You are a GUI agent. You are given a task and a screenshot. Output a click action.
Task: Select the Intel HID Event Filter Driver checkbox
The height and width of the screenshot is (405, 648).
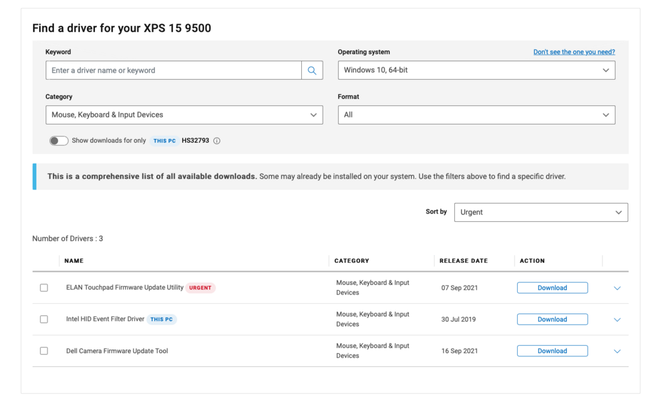(x=44, y=320)
